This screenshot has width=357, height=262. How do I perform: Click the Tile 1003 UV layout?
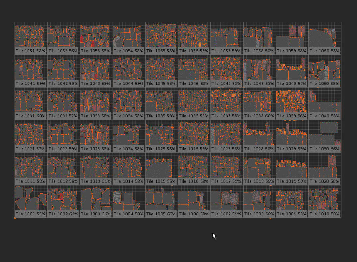tap(96, 198)
